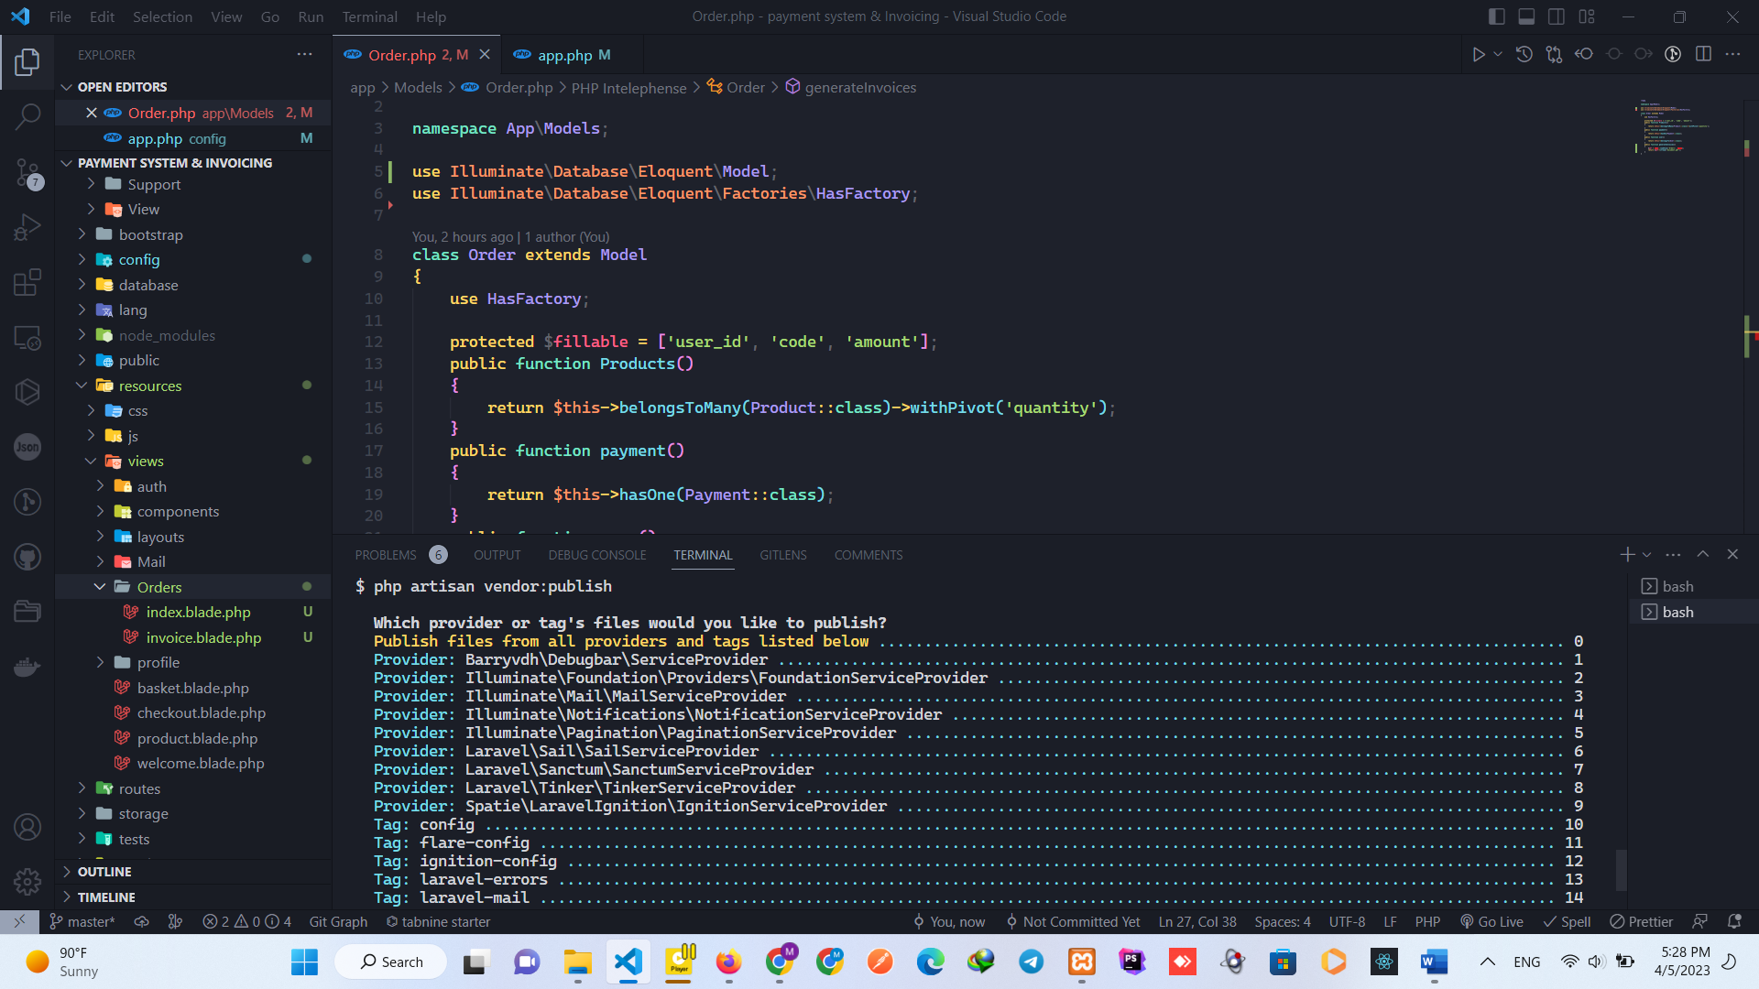Click the master* branch status item

click(x=82, y=921)
